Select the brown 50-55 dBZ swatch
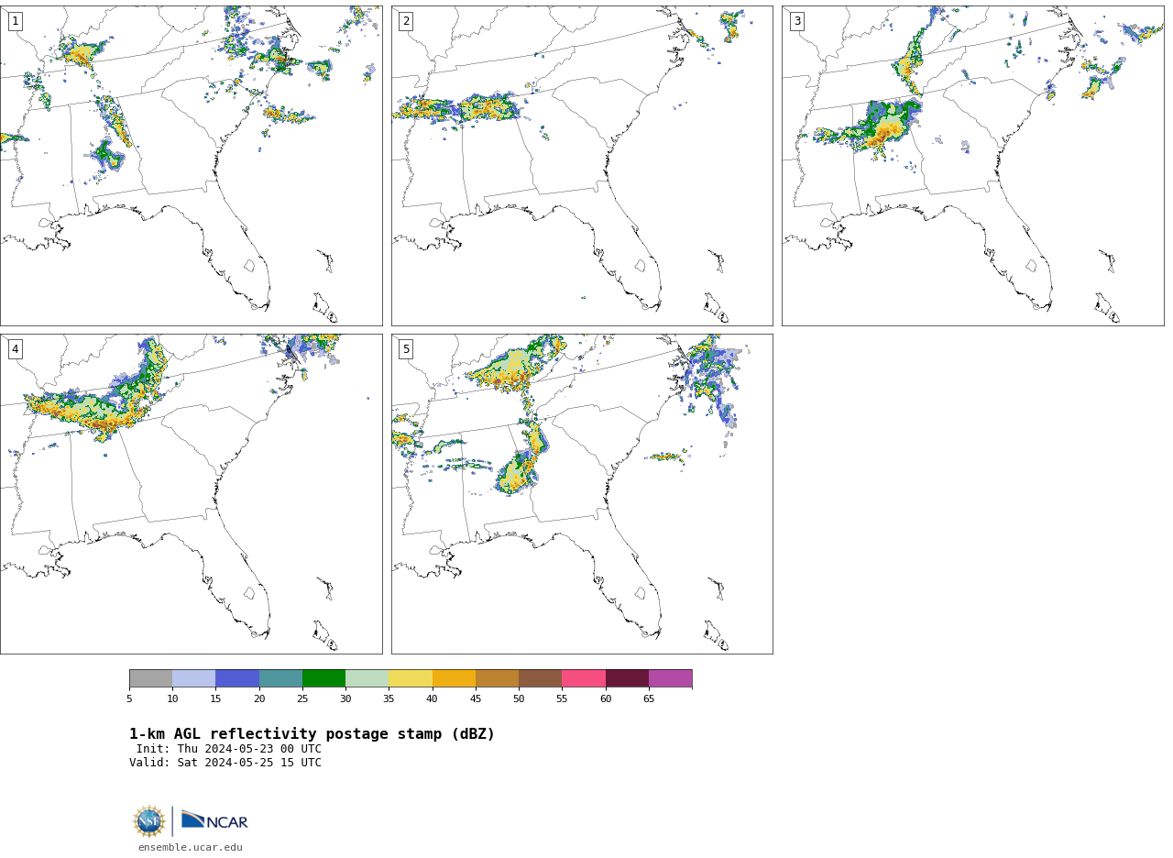 [540, 678]
